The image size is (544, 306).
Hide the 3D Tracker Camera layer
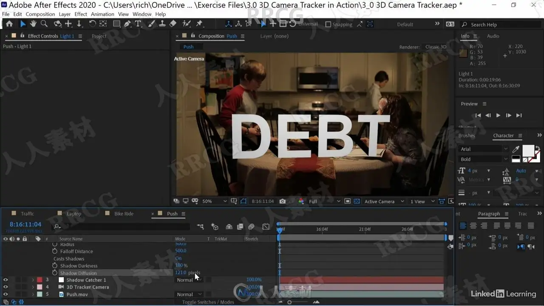point(6,287)
